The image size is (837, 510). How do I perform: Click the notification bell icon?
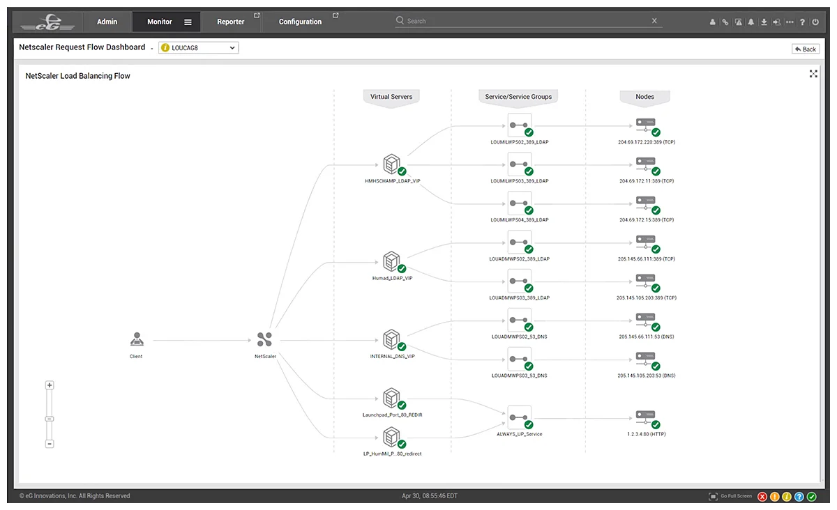coord(751,22)
